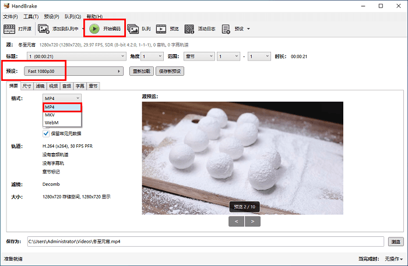The width and height of the screenshot is (408, 266).
Task: Switch to the 字幕 (Subtitles) tab
Action: 80,86
